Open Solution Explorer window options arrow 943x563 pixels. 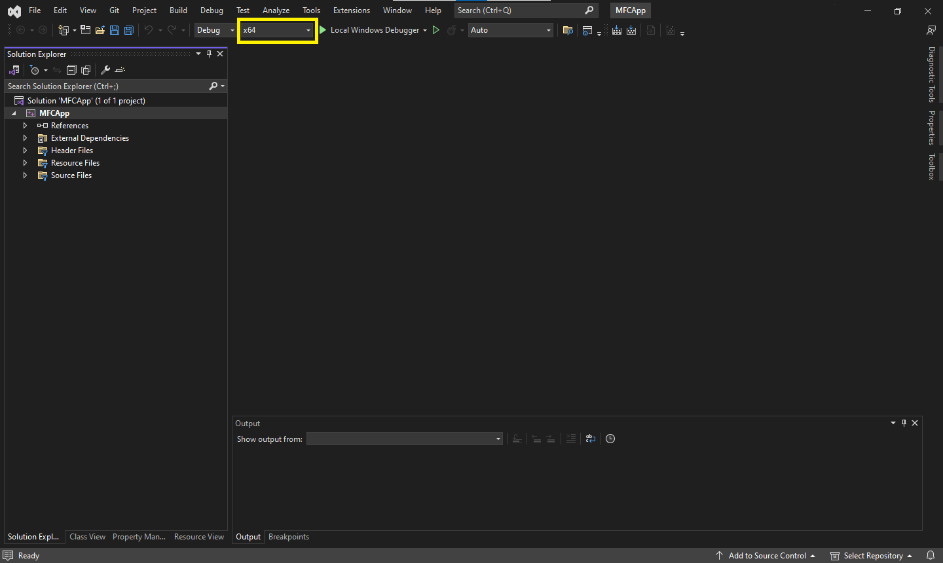point(198,54)
